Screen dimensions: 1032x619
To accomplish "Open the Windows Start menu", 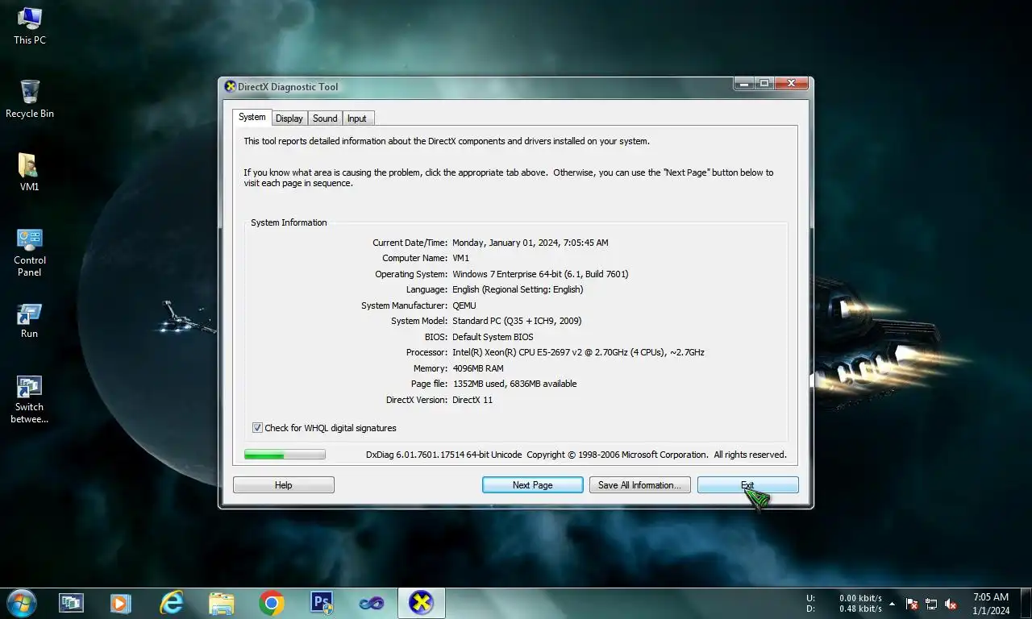I will [x=21, y=603].
